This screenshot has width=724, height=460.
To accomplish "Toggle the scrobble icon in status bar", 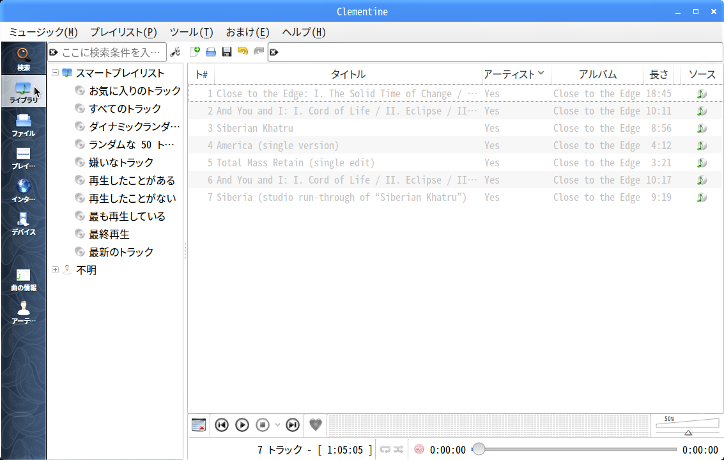I will click(x=419, y=449).
